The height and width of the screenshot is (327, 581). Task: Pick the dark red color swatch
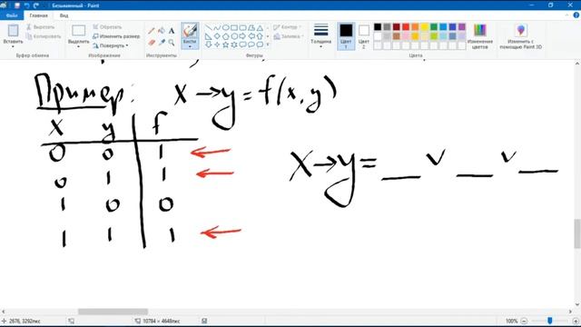(397, 26)
